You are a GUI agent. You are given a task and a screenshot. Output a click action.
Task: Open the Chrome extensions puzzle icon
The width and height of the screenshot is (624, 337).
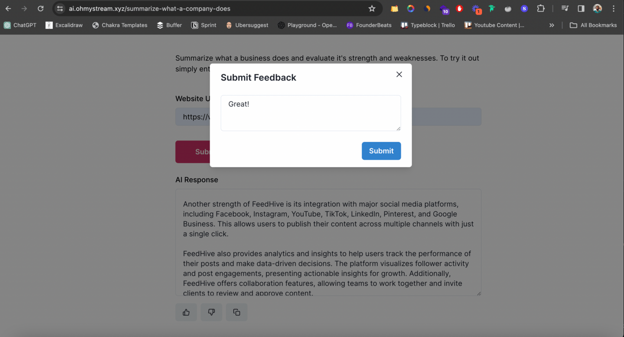pyautogui.click(x=541, y=9)
